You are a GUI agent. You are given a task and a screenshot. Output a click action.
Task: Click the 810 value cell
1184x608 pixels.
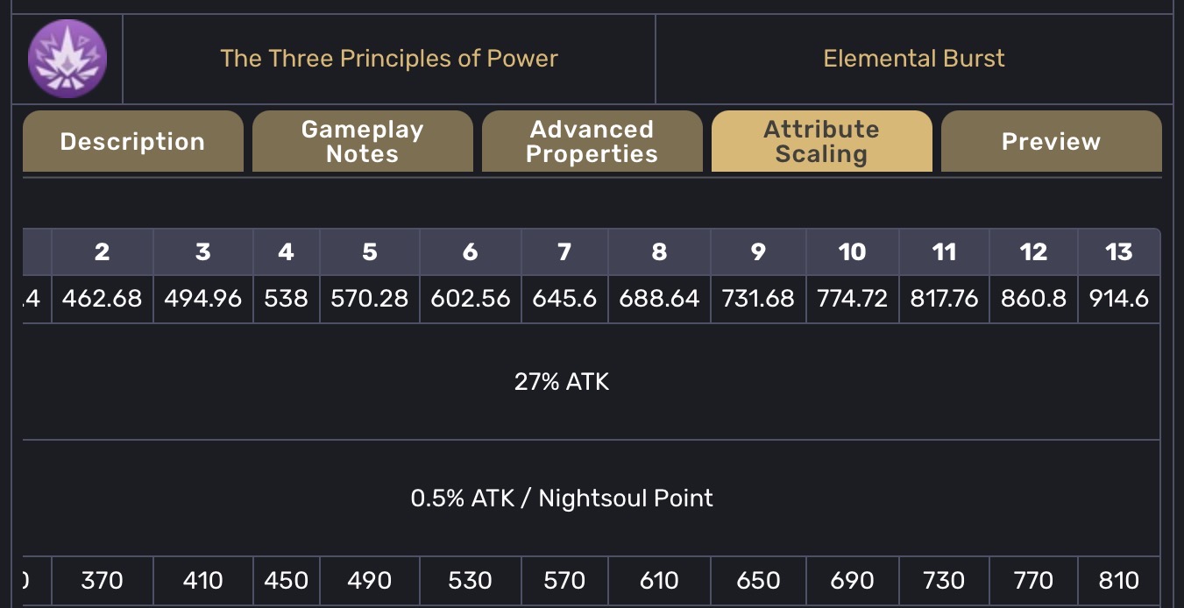1118,580
